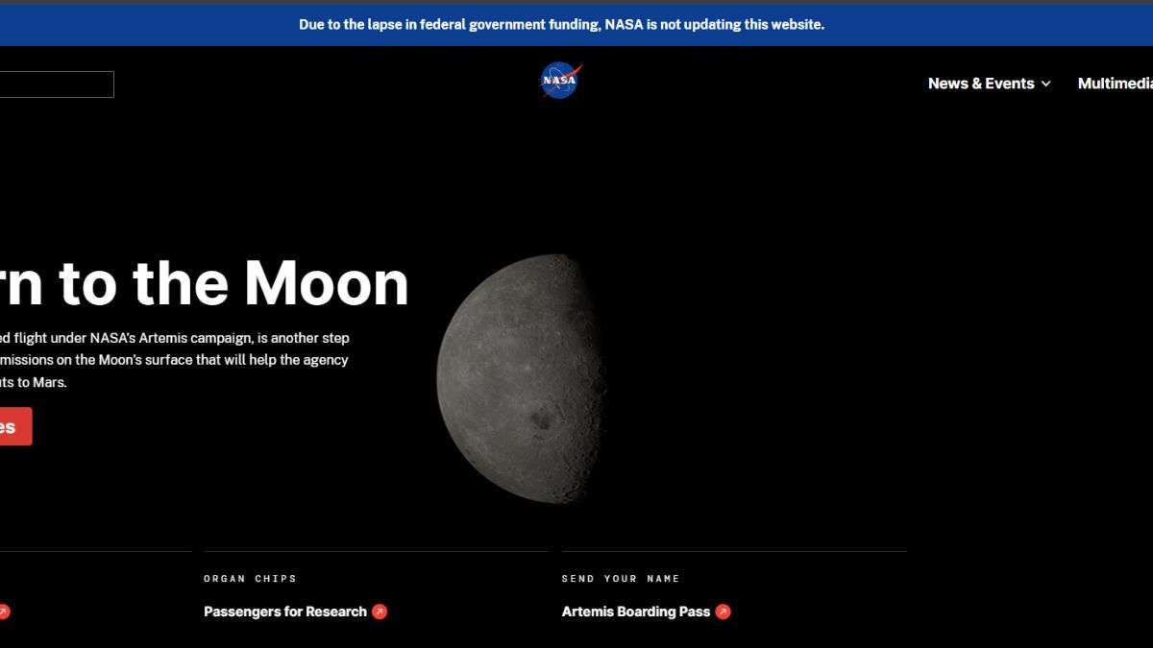Open the News & Events menu
The width and height of the screenshot is (1153, 648).
[980, 84]
